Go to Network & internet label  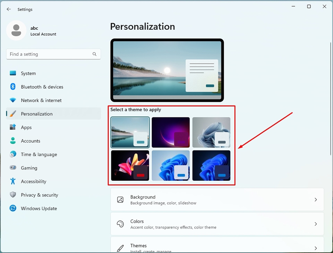(x=41, y=100)
